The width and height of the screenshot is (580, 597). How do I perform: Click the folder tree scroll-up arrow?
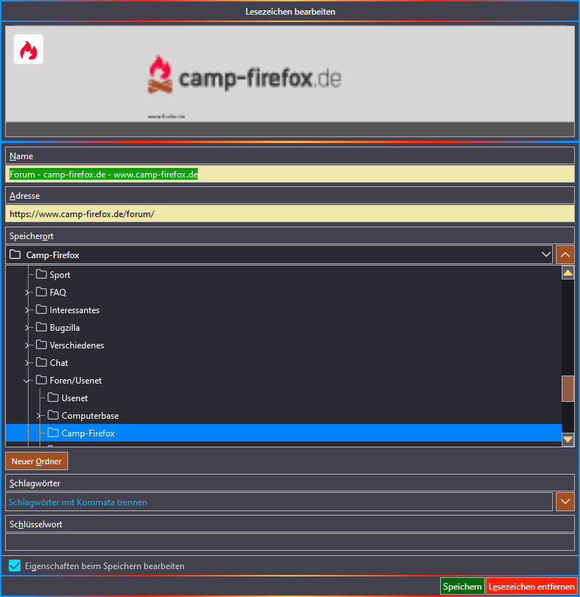[568, 273]
